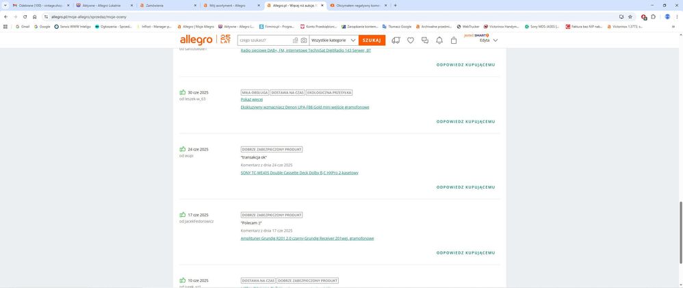The height and width of the screenshot is (288, 683).
Task: Click the czego szukasz search field
Action: [x=264, y=40]
